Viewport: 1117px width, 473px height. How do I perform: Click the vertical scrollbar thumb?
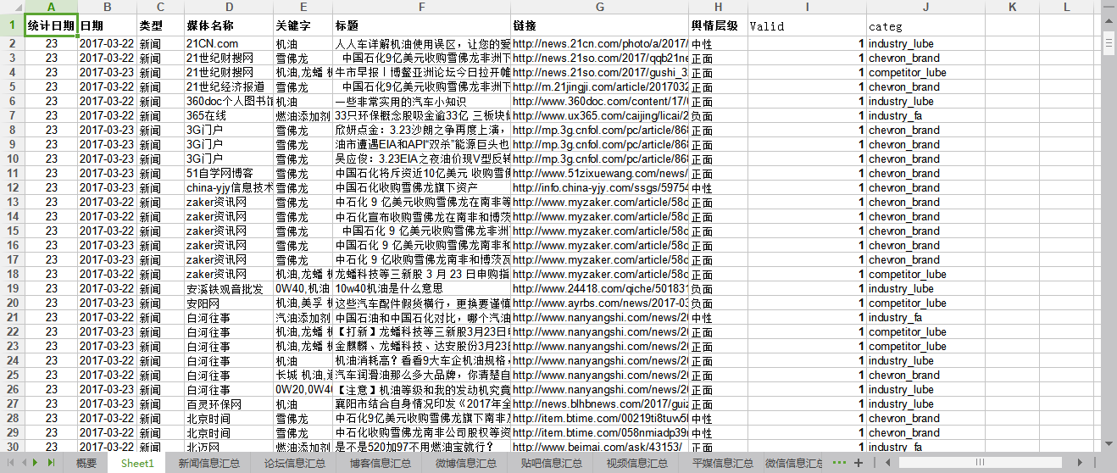coord(1109,42)
